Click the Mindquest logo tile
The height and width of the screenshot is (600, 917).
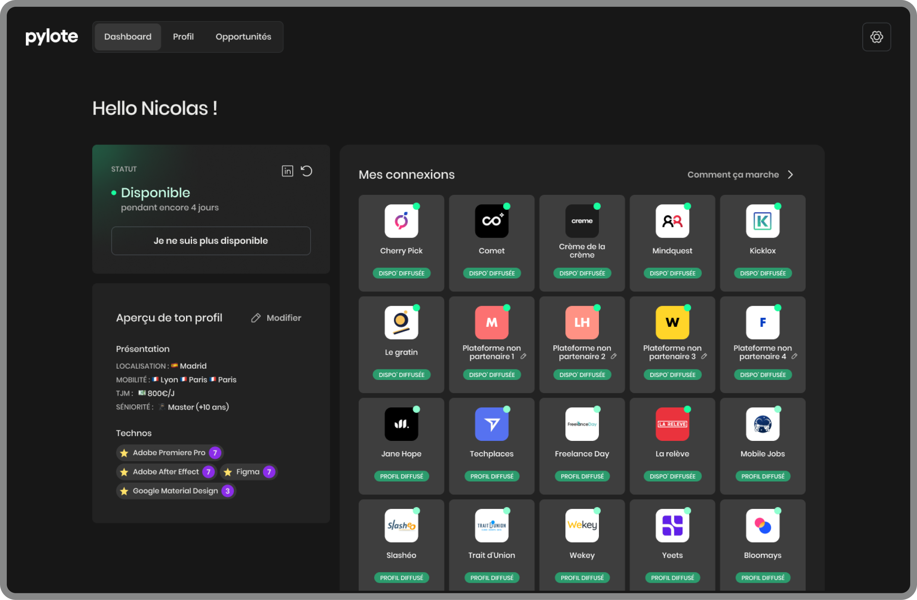(x=672, y=221)
